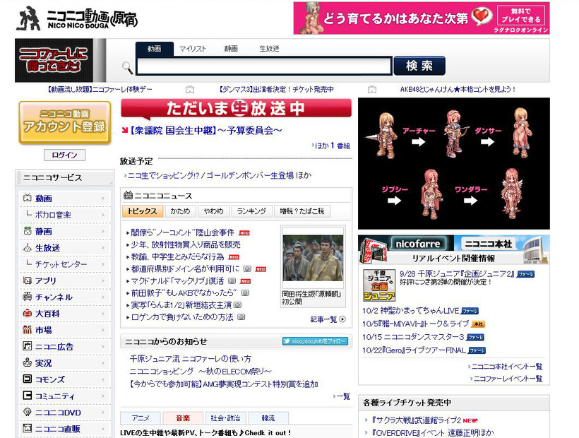Click the Ragnarok Online top banner ad

point(422,18)
